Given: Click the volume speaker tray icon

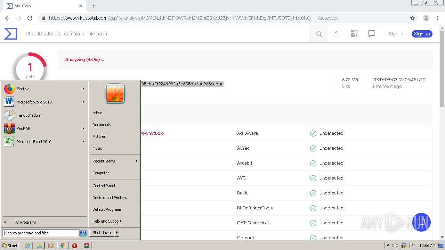Looking at the screenshot, I should pos(395,245).
